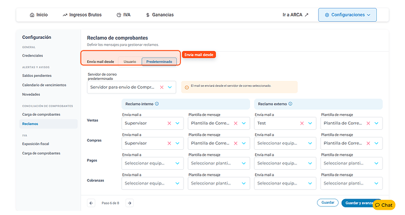Select Reclamos in sidebar
This screenshot has height=215, width=405.
coord(48,124)
